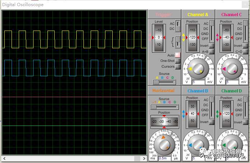Click the Horizontal Position thumbwheel
Image resolution: width=250 pixels, height=163 pixels.
[164, 121]
